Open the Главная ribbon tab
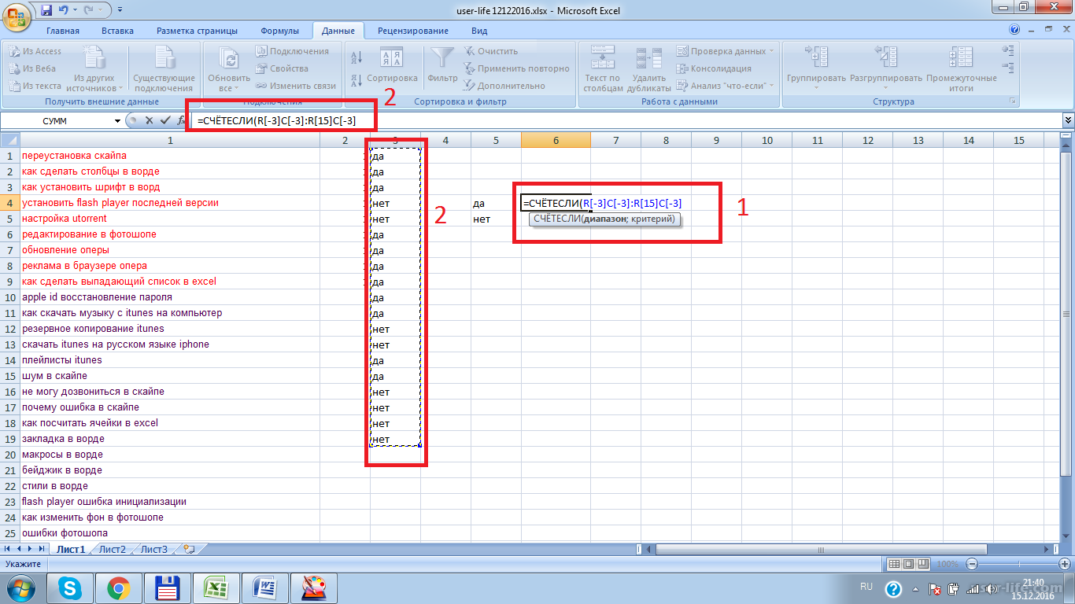The height and width of the screenshot is (604, 1075). [x=63, y=31]
